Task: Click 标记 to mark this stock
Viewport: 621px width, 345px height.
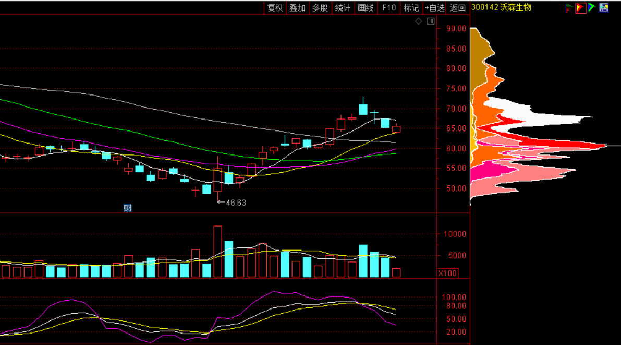Action: 411,8
